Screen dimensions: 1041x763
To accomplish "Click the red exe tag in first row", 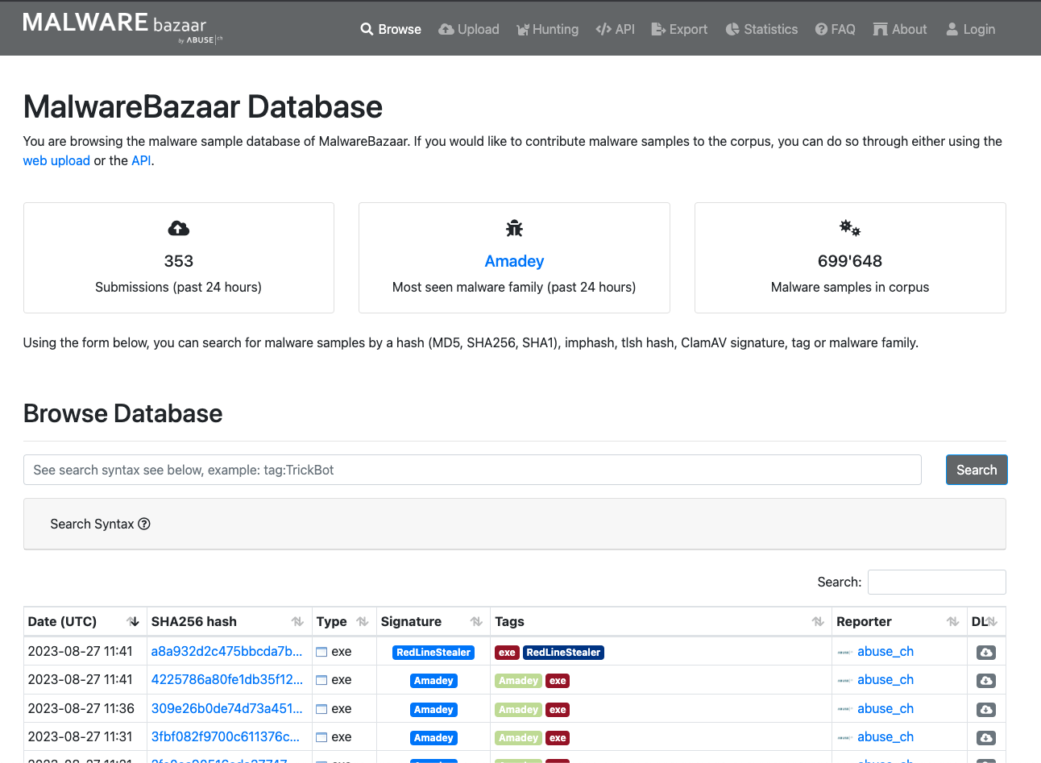I will tap(507, 653).
